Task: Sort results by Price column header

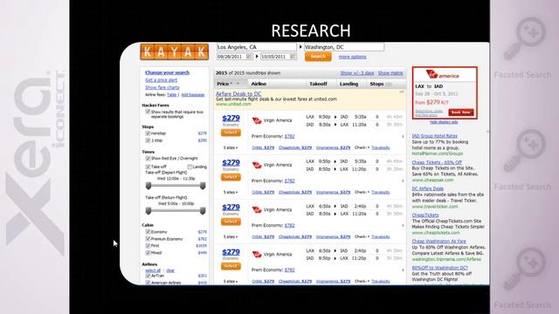Action: [224, 84]
